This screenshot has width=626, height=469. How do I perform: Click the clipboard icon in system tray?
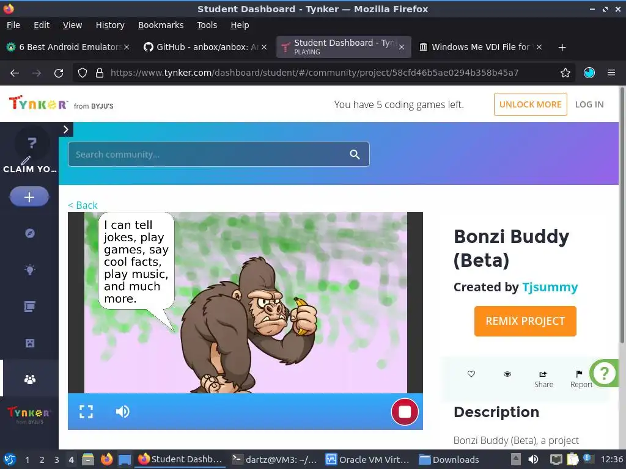click(x=572, y=459)
